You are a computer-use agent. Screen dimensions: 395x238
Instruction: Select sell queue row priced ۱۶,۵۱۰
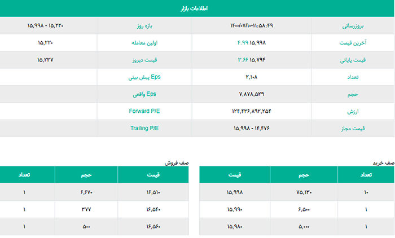point(94,192)
